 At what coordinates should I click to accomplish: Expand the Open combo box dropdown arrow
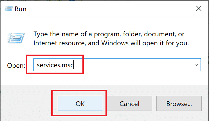tap(196, 65)
